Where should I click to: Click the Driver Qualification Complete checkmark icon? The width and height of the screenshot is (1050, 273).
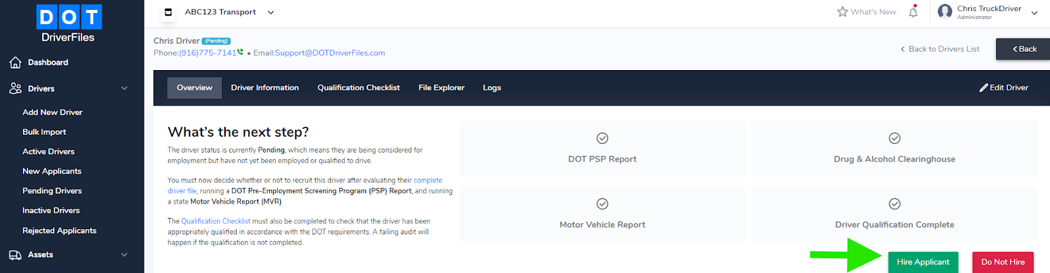pyautogui.click(x=894, y=204)
